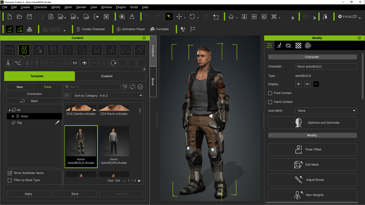Open the Substance Painter dropdown
This screenshot has height=205, width=365.
pyautogui.click(x=64, y=30)
